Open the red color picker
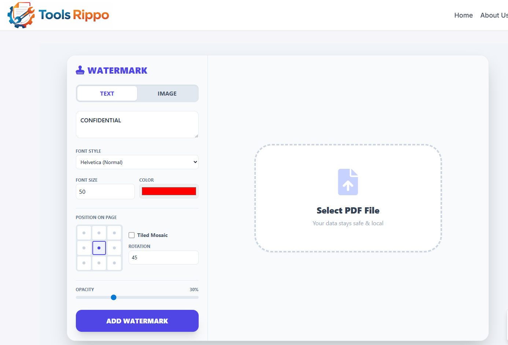 [x=169, y=191]
